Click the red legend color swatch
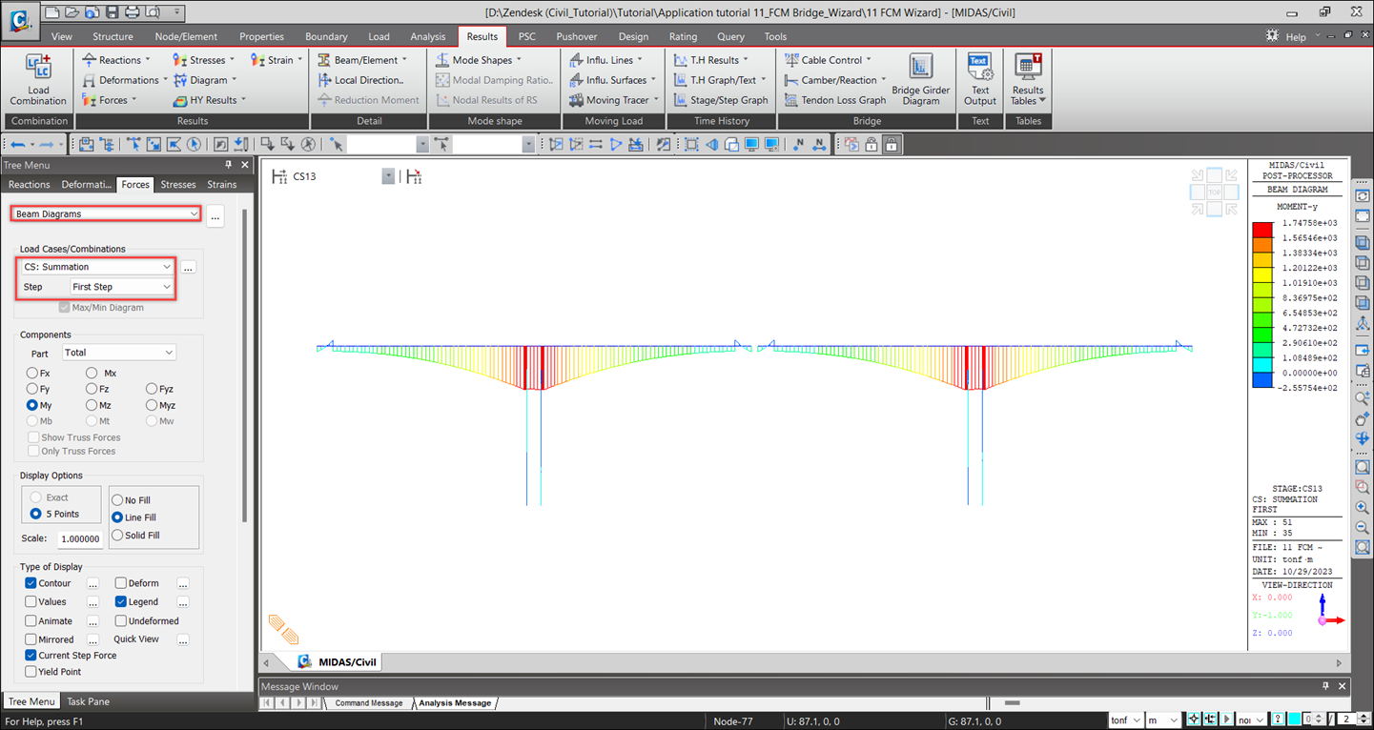The image size is (1374, 730). [x=1261, y=230]
